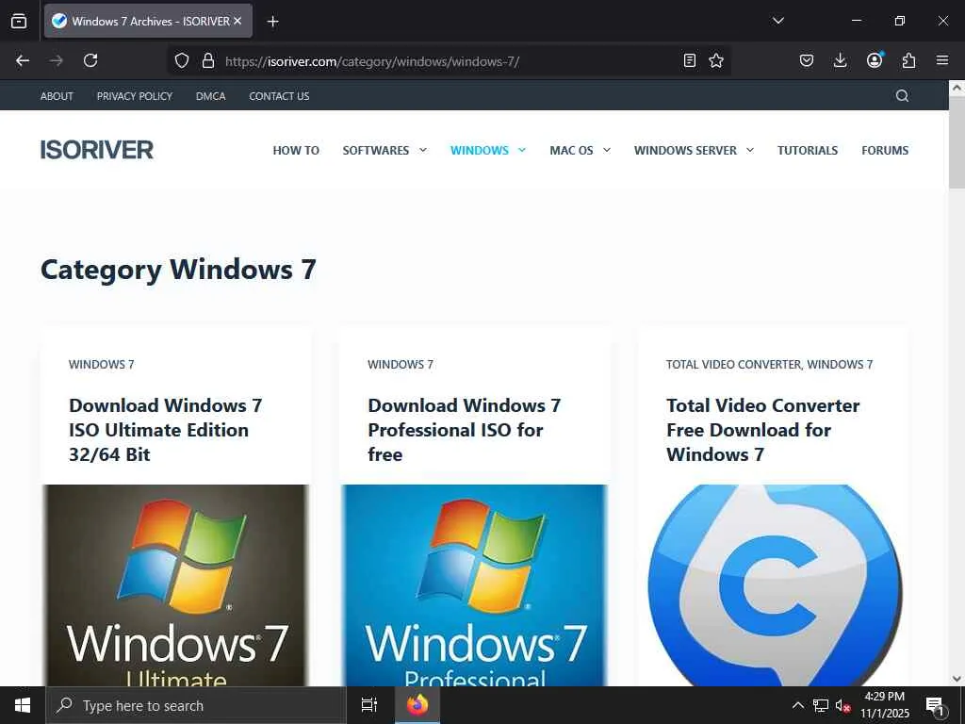Expand the WINDOWS submenu arrow
This screenshot has height=724, width=965.
pyautogui.click(x=522, y=150)
